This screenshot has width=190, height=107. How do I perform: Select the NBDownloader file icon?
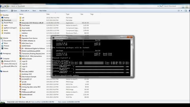pos(20,59)
